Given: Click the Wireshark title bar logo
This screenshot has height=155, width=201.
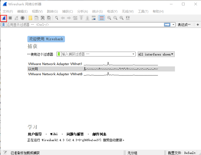Looking at the screenshot, I should [x=5, y=4].
